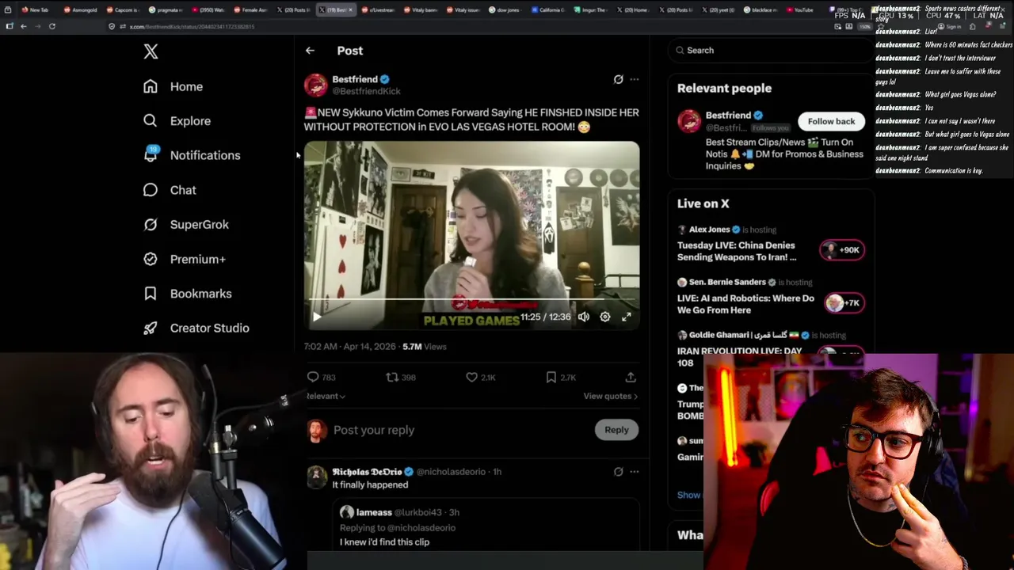Click the reply icon with 783 replies
Screen dimensions: 1014x570
point(321,378)
